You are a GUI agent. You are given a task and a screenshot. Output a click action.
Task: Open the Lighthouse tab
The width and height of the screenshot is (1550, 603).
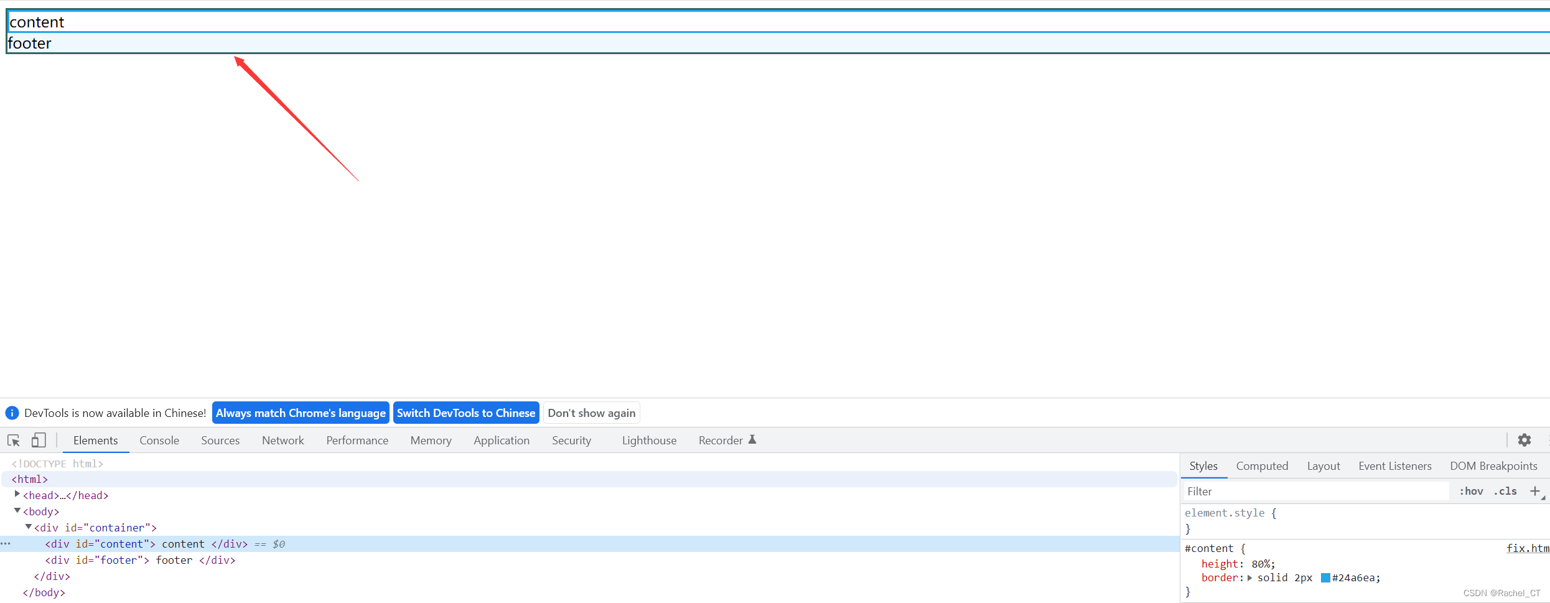pos(649,441)
